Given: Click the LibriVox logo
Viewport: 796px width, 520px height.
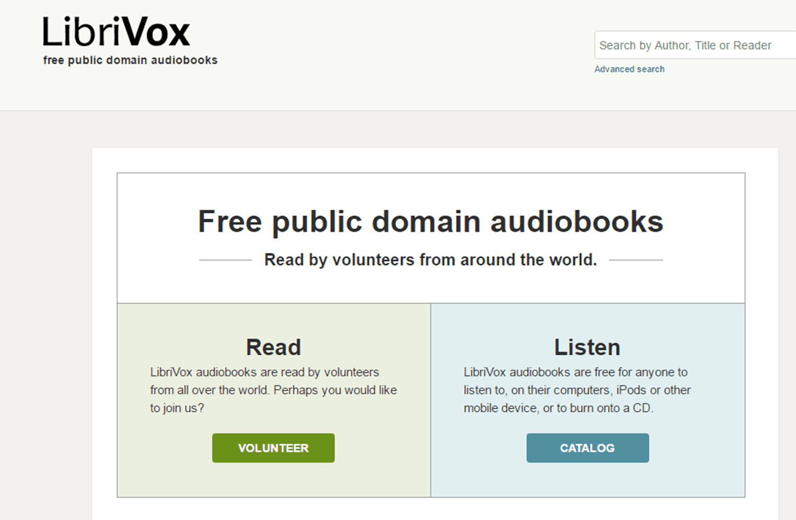Looking at the screenshot, I should [x=116, y=32].
